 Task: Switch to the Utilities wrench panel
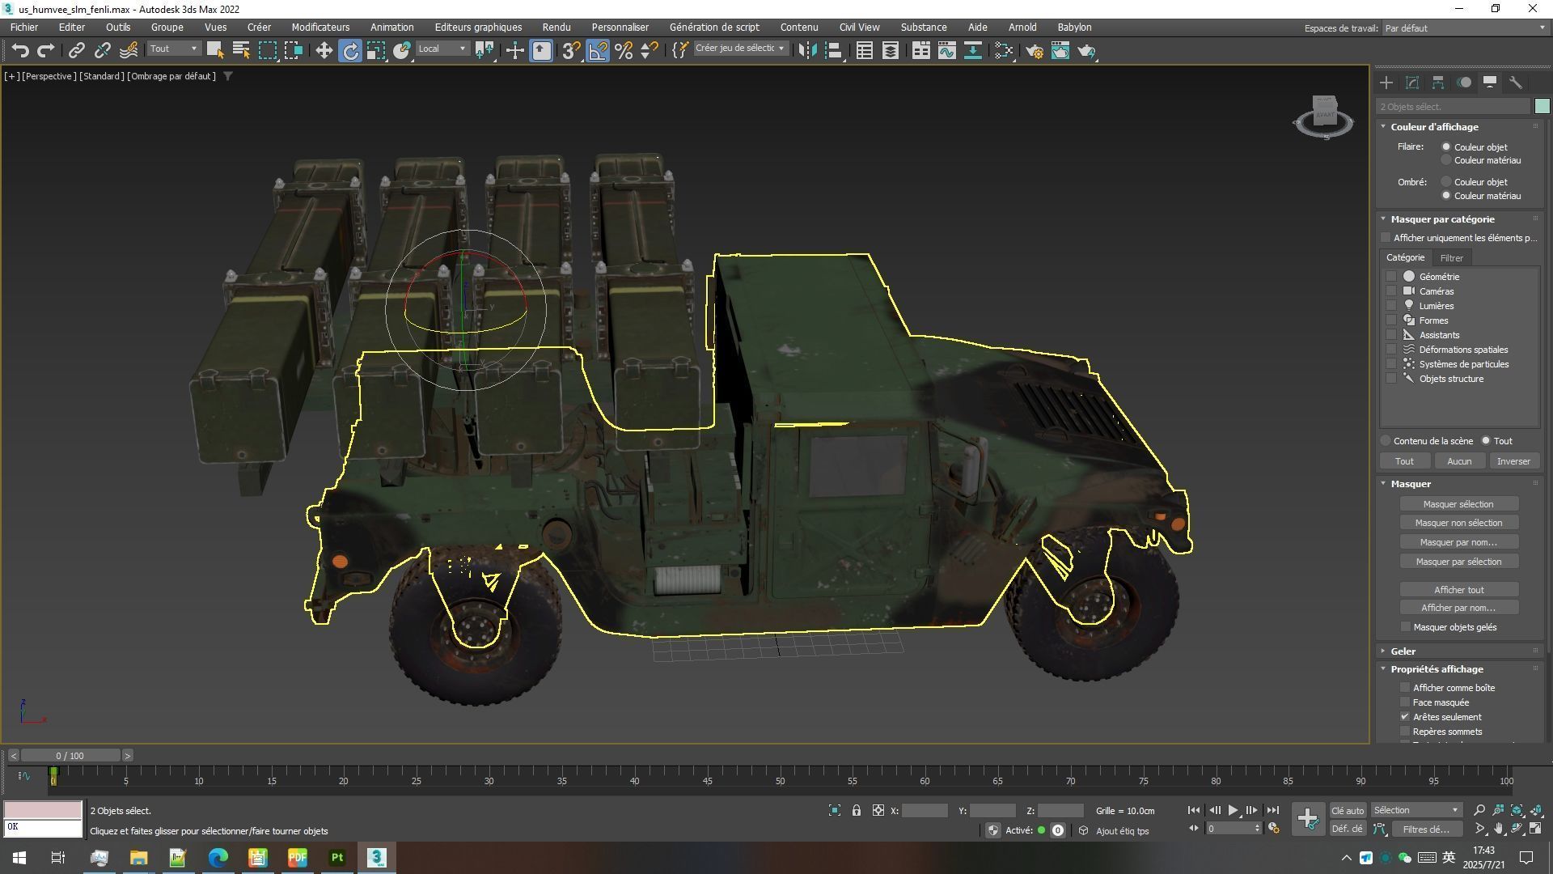tap(1516, 83)
